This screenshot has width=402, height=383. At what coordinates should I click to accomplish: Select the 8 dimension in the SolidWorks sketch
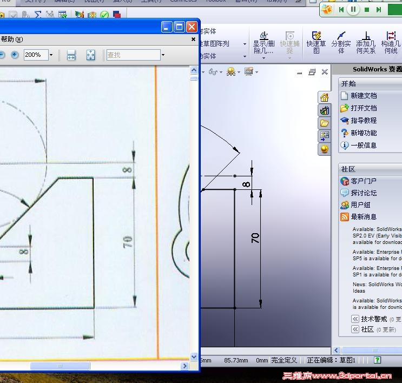pyautogui.click(x=246, y=184)
